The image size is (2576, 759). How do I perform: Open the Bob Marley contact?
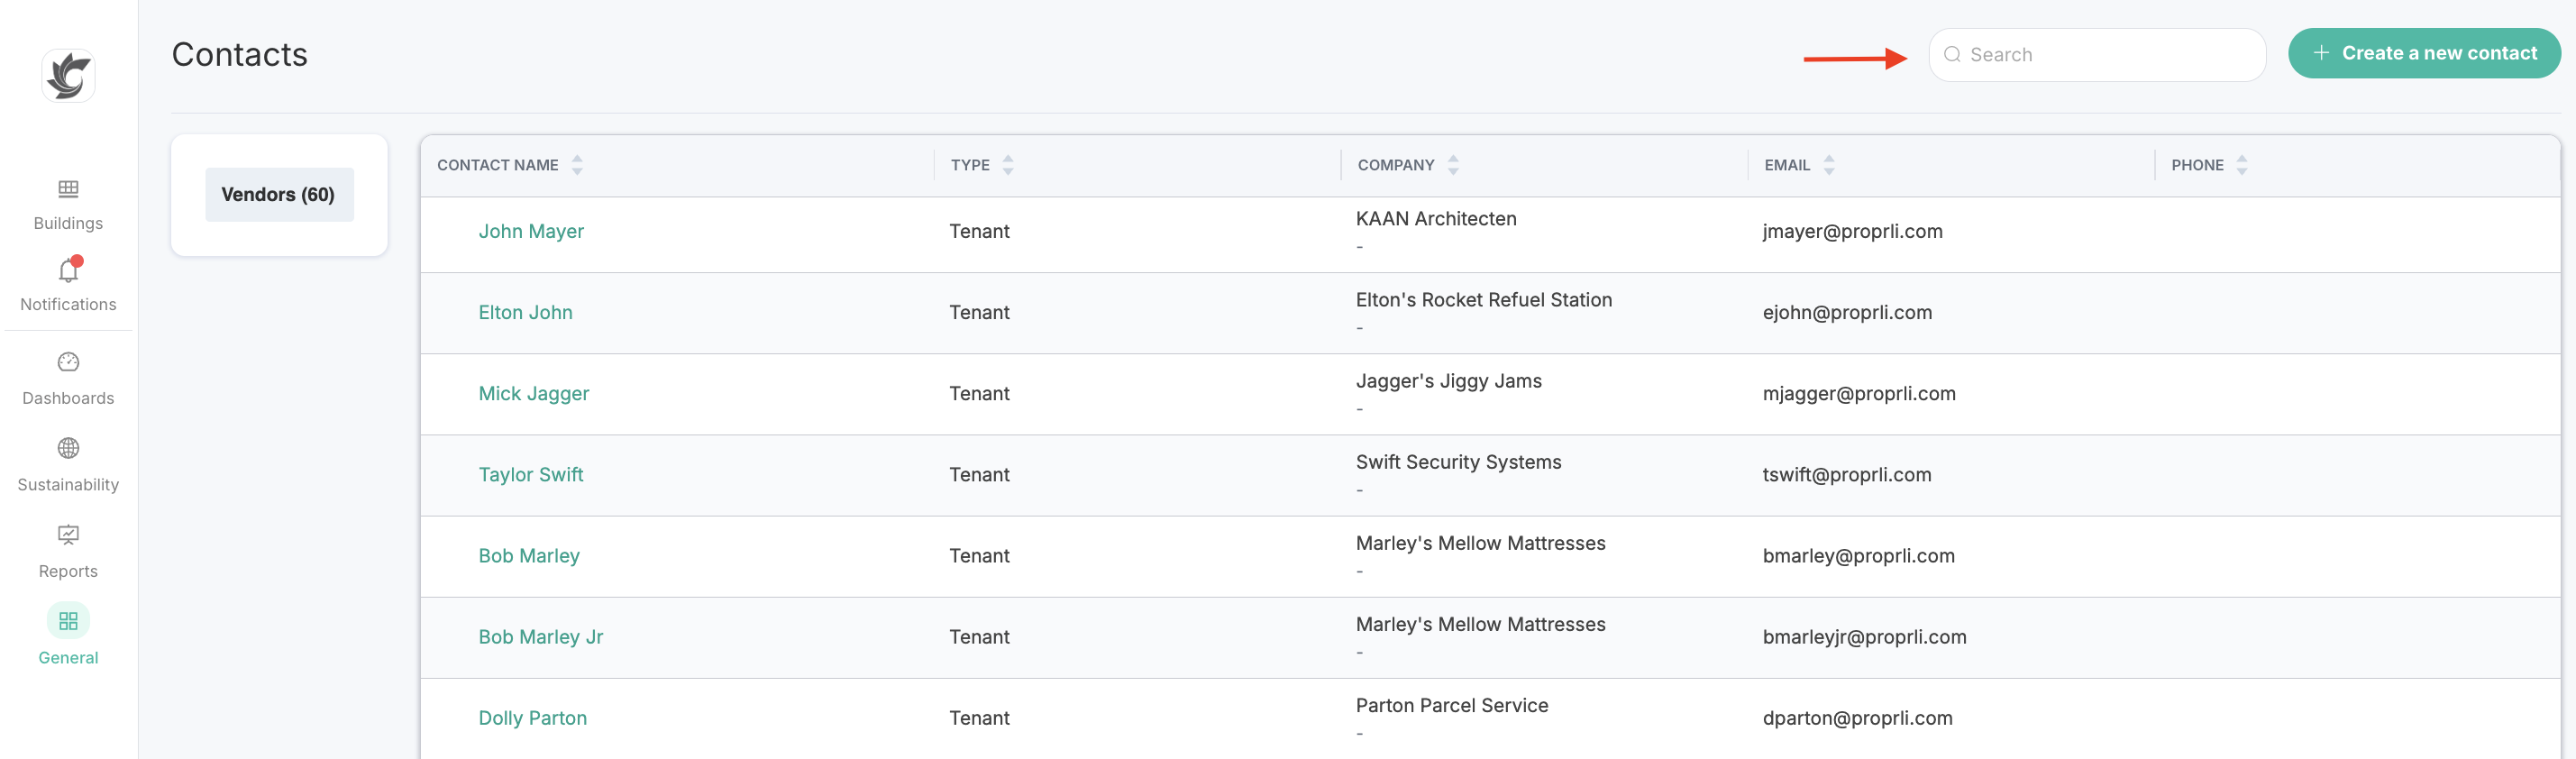coord(529,556)
